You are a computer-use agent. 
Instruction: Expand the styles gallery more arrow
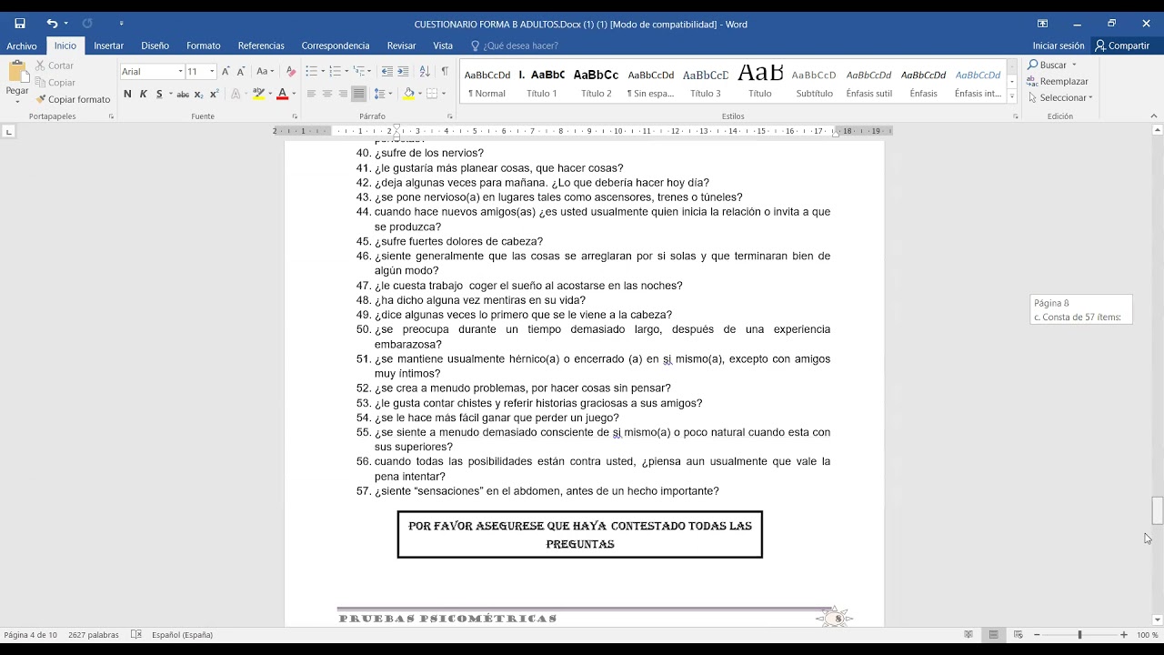click(1012, 96)
